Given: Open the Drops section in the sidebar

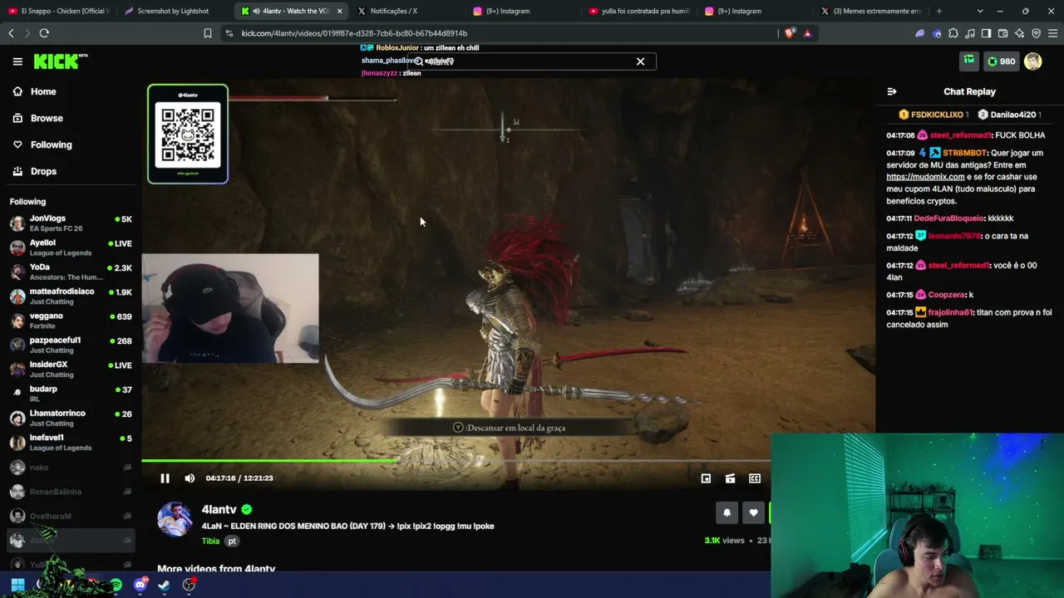Looking at the screenshot, I should [x=43, y=171].
